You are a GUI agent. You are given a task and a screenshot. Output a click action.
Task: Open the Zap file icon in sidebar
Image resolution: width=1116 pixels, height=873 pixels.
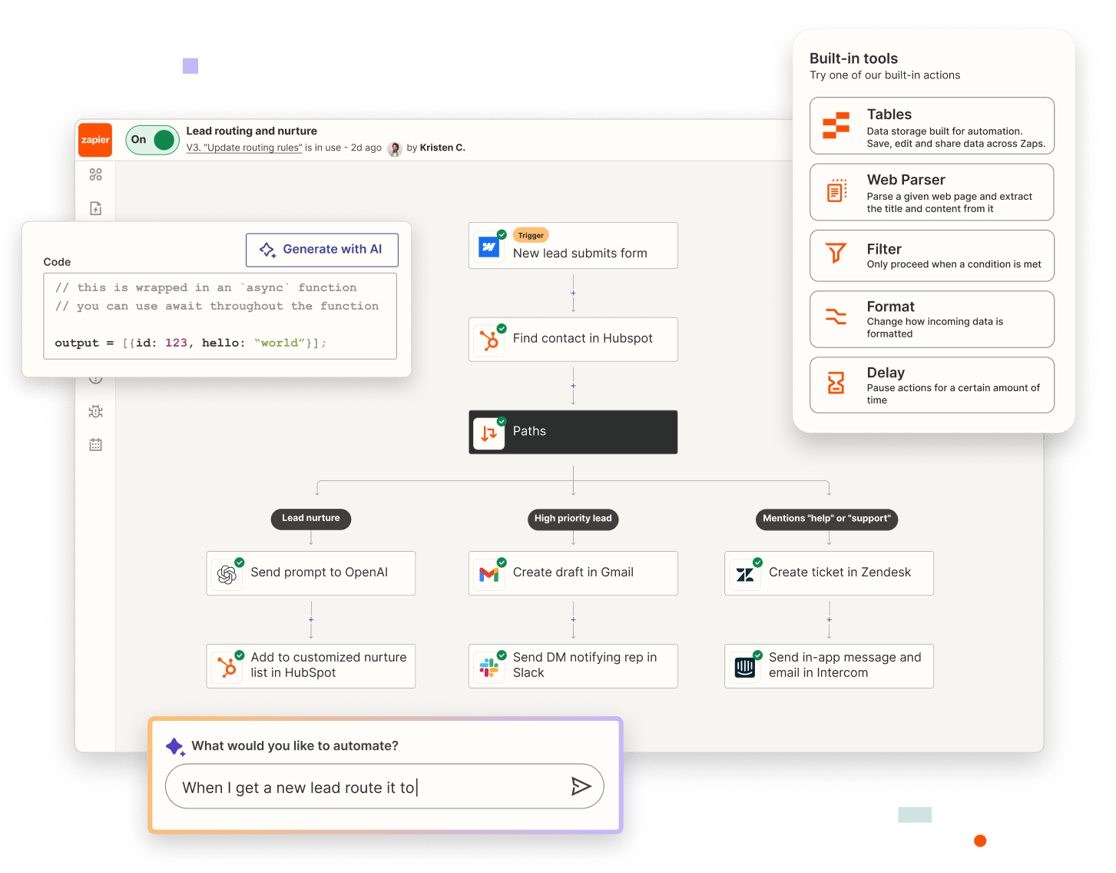(95, 208)
